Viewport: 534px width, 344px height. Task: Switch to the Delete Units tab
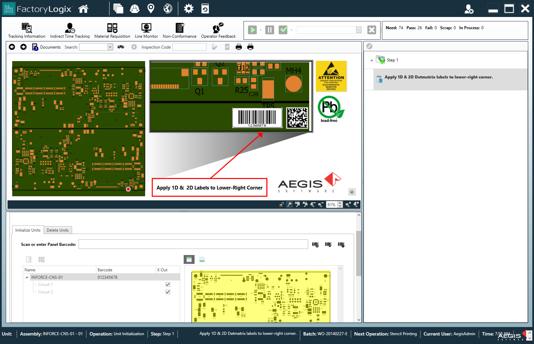(57, 230)
